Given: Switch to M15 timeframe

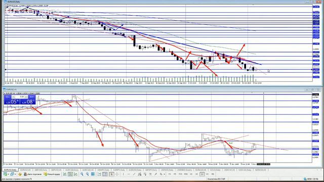Looking at the screenshot, I should 180,174.
